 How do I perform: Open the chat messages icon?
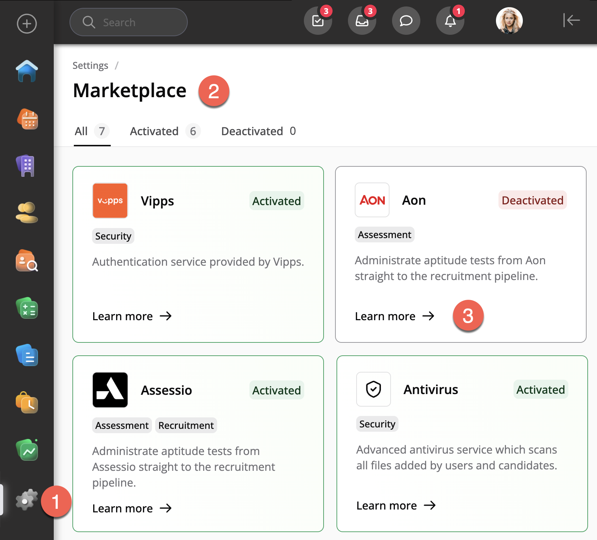(406, 21)
